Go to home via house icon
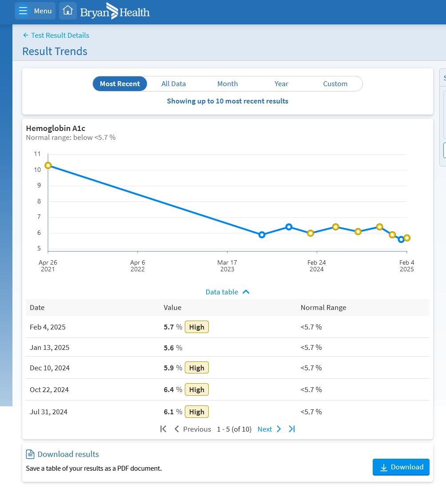This screenshot has width=446, height=488. (68, 11)
